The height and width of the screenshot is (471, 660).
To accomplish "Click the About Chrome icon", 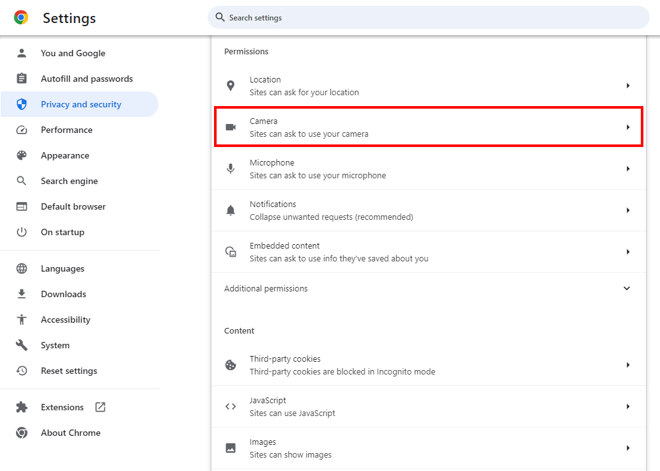I will coord(22,433).
